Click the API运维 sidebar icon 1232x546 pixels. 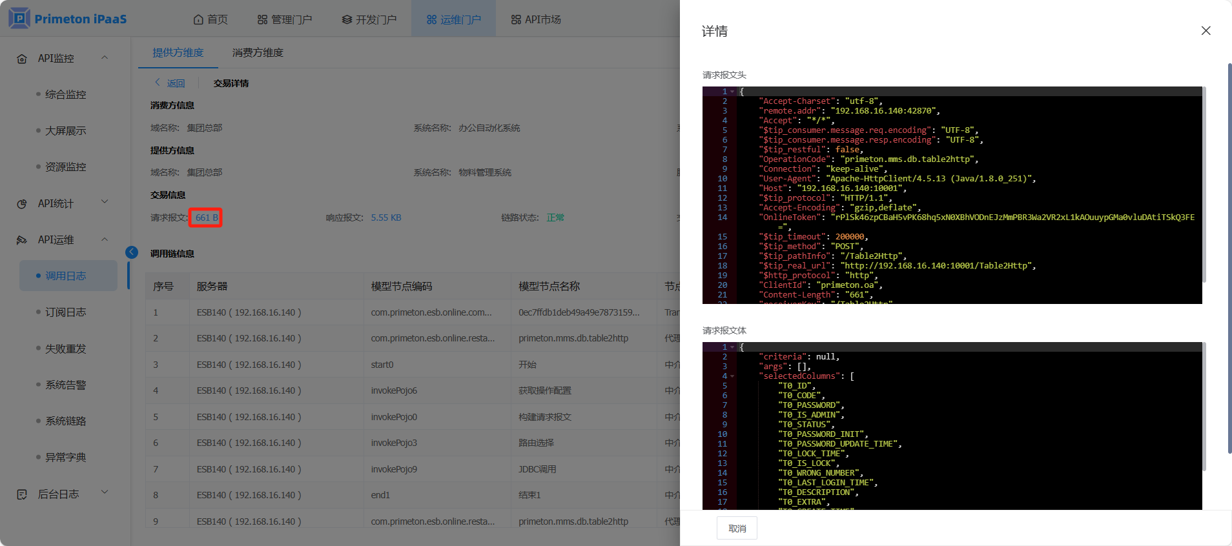point(22,240)
